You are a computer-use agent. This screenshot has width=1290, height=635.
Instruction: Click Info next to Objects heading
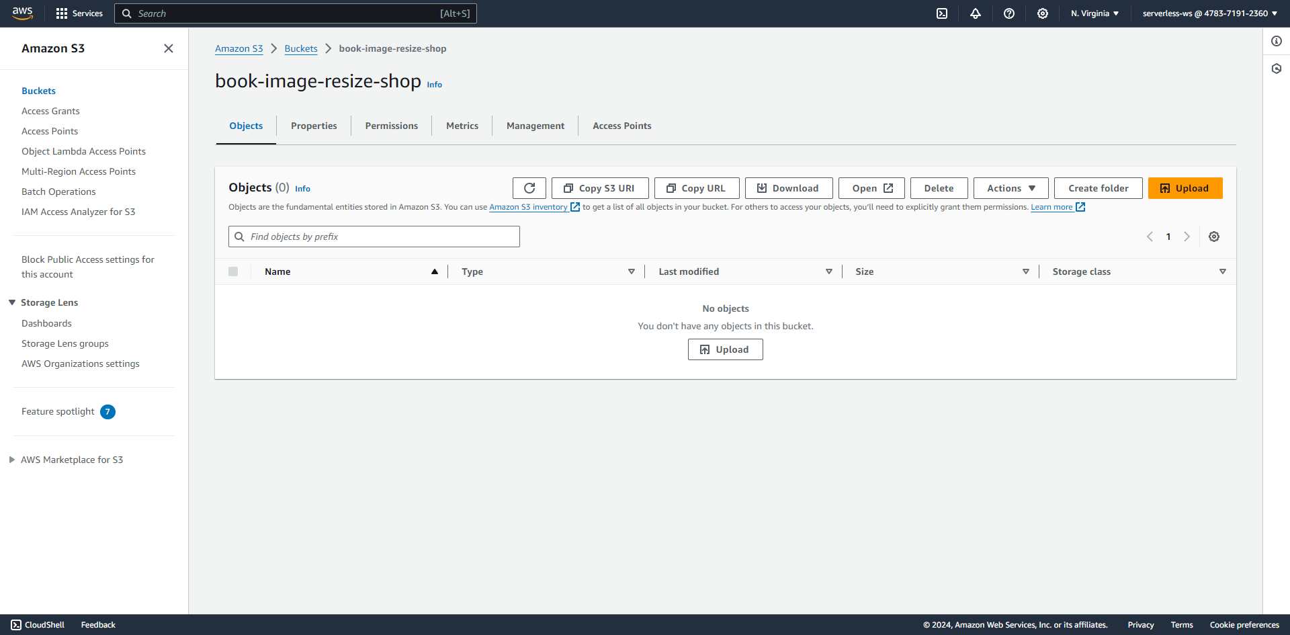click(303, 189)
